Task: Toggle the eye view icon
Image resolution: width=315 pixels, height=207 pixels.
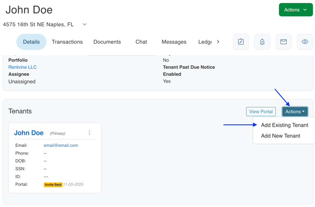Action: click(x=305, y=42)
